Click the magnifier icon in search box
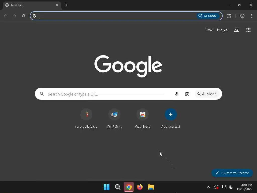Screen dimensions: 257x193 (42, 94)
